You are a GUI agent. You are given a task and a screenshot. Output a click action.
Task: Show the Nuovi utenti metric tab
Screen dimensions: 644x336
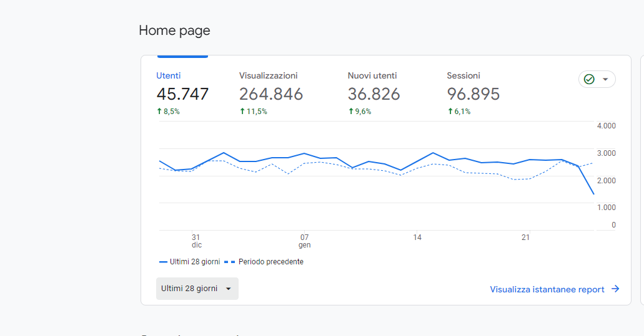click(372, 75)
